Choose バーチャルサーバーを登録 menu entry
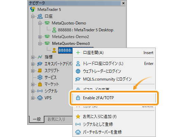The width and height of the screenshot is (187, 137). (114, 132)
